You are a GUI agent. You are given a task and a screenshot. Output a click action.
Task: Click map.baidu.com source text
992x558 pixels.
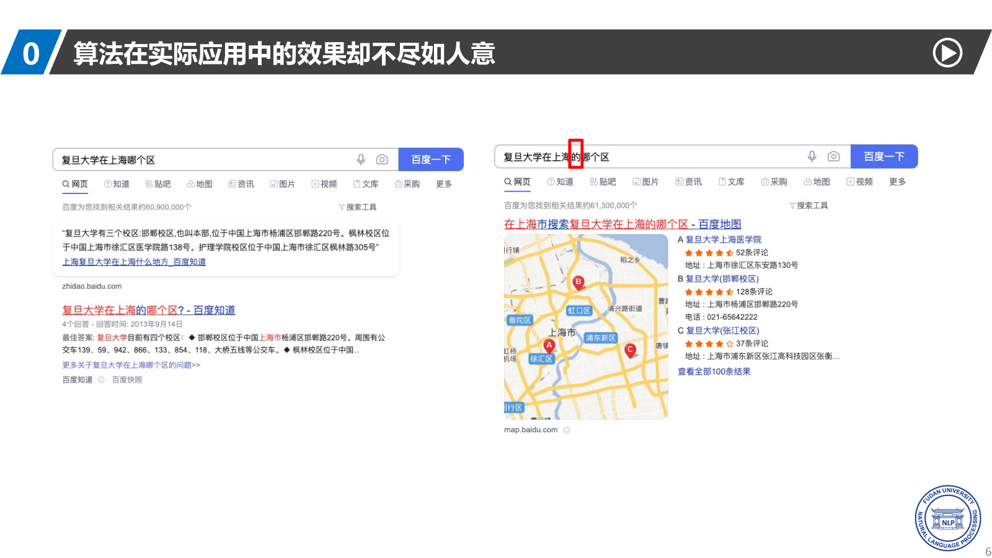coord(531,430)
